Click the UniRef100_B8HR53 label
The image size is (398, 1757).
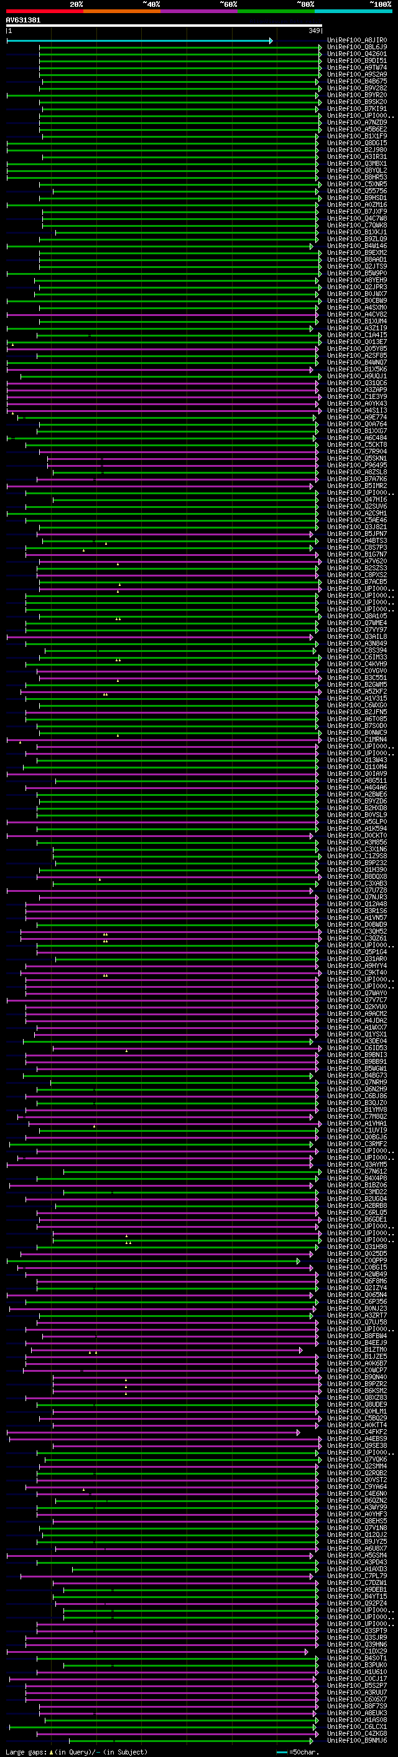(356, 178)
